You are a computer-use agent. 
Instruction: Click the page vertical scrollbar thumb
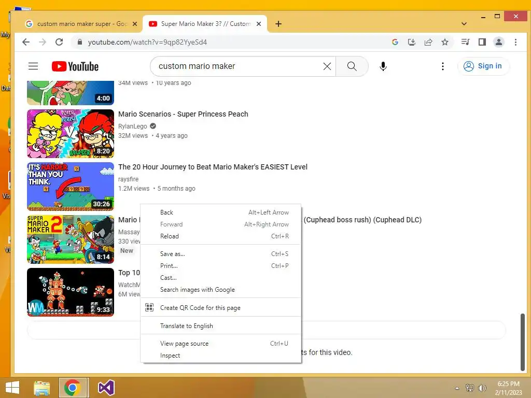coord(523,342)
